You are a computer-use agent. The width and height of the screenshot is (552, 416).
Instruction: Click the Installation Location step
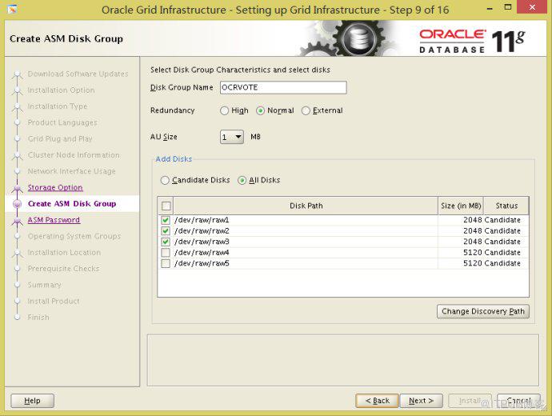tap(64, 253)
